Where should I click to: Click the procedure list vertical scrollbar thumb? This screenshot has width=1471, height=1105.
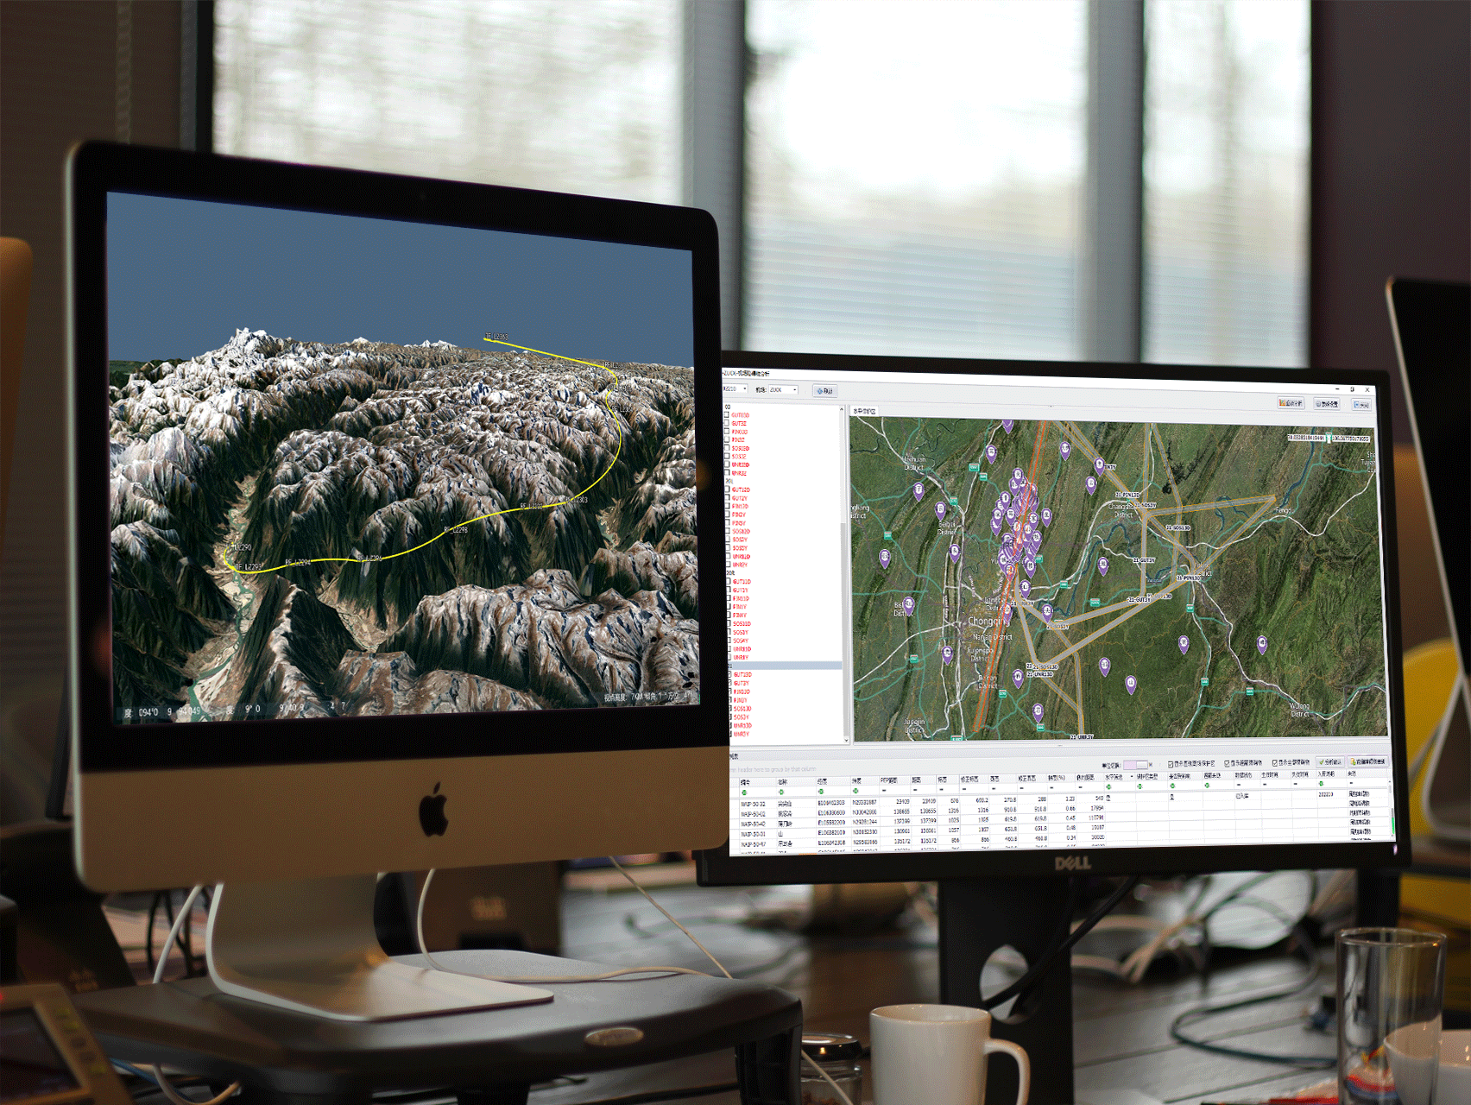pos(843,629)
